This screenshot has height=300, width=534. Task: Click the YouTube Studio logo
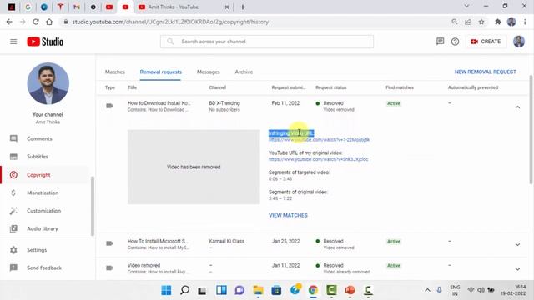tap(45, 42)
